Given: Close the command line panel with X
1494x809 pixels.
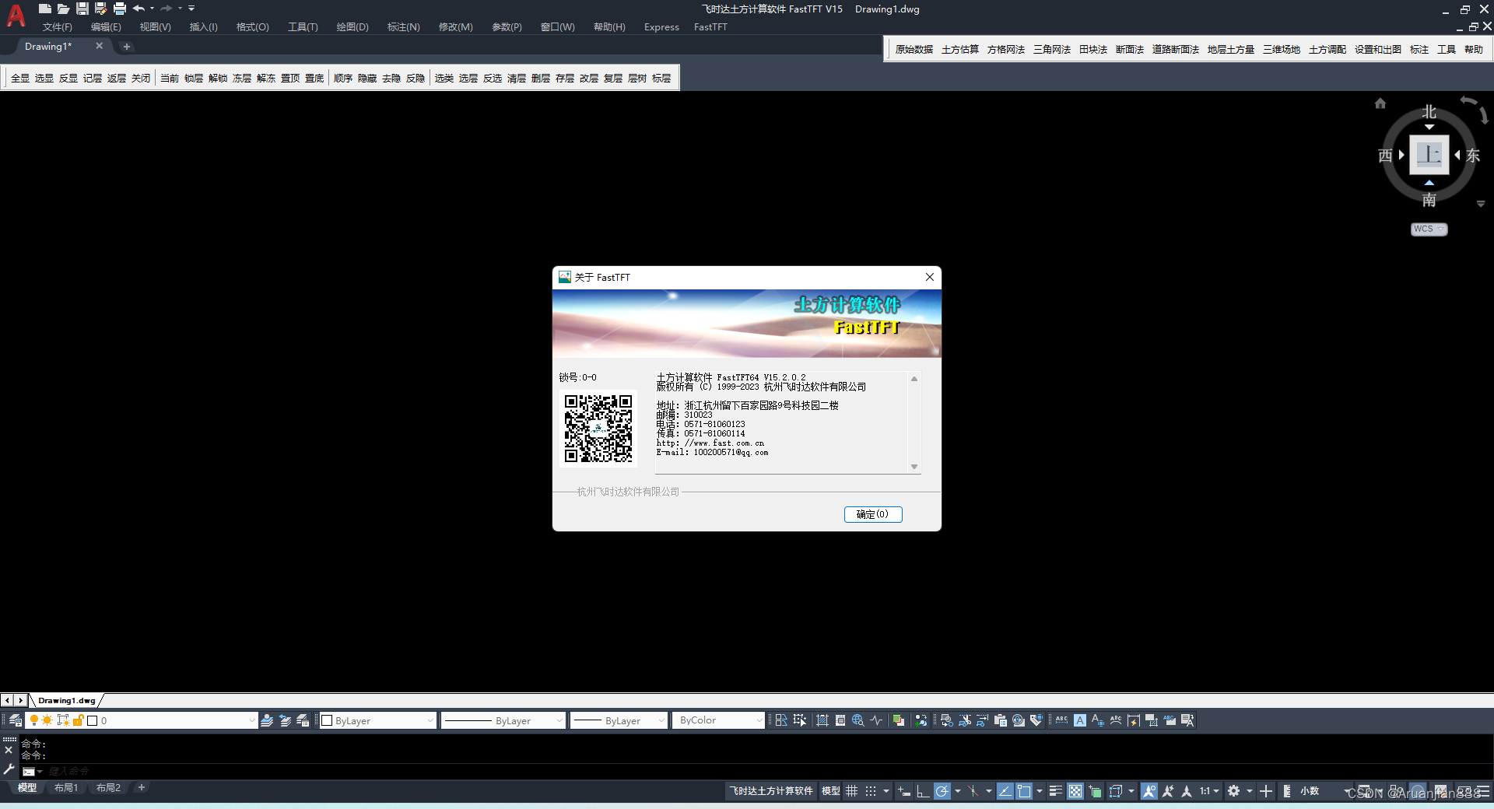Looking at the screenshot, I should pyautogui.click(x=9, y=750).
